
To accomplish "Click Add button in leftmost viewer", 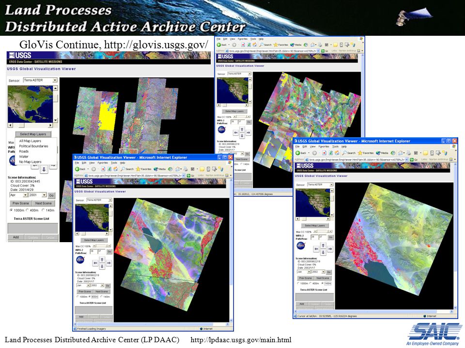I will pyautogui.click(x=15, y=237).
